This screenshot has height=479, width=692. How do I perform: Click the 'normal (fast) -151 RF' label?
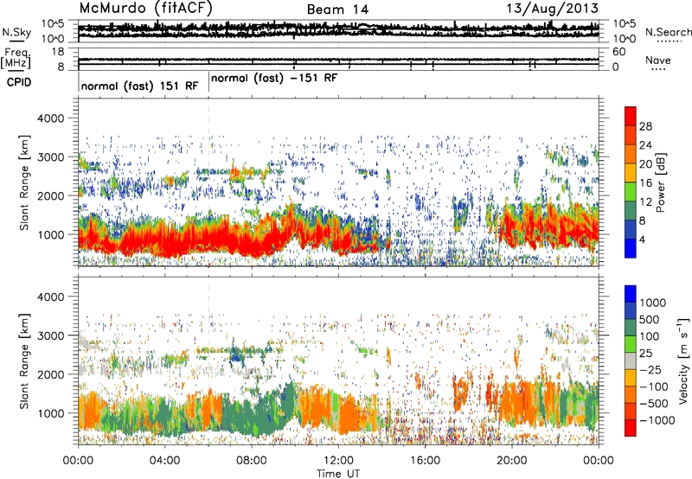(274, 79)
